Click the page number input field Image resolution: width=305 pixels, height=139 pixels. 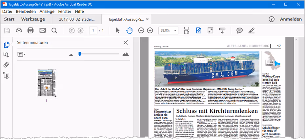tap(93, 30)
